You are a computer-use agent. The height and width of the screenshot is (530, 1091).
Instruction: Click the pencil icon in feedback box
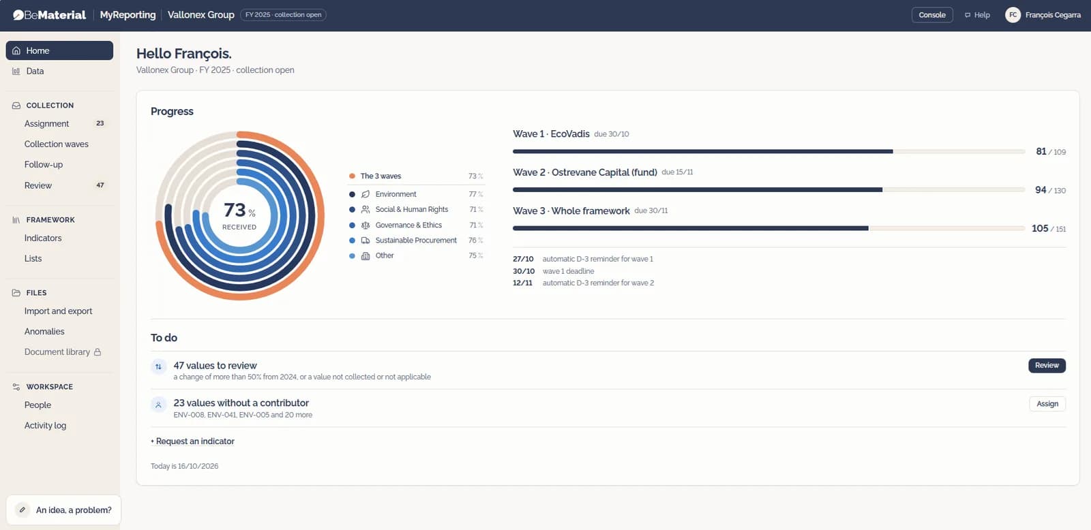23,510
